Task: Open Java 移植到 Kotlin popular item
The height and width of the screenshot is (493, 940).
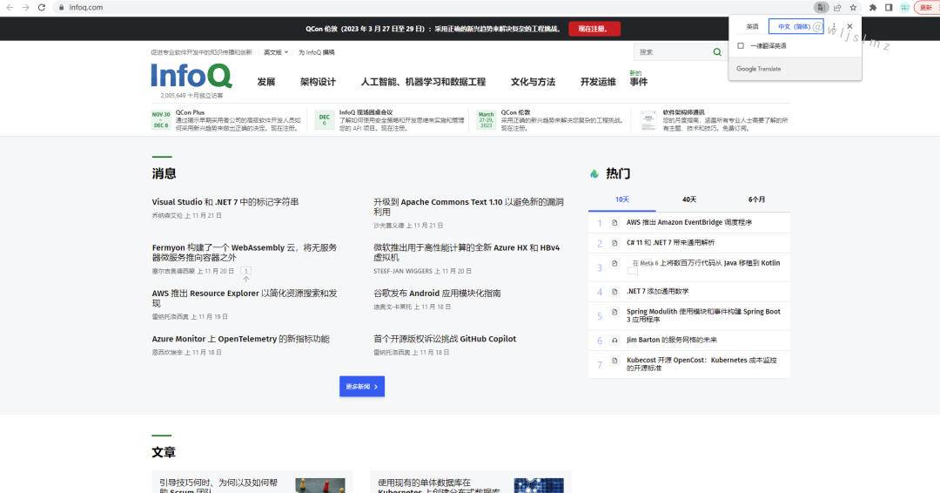Action: click(706, 263)
